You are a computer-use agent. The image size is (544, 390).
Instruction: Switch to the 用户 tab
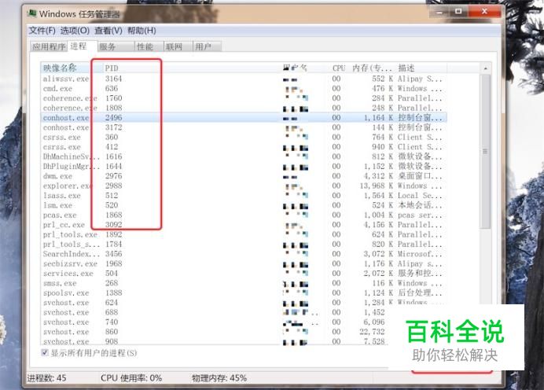click(207, 46)
